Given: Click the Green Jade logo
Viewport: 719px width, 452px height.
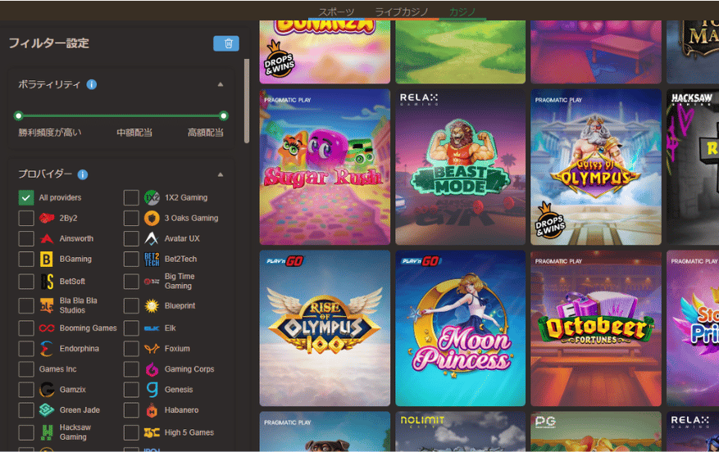Looking at the screenshot, I should pyautogui.click(x=47, y=410).
